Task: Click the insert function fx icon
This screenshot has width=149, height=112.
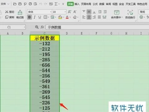Action: click(42, 27)
